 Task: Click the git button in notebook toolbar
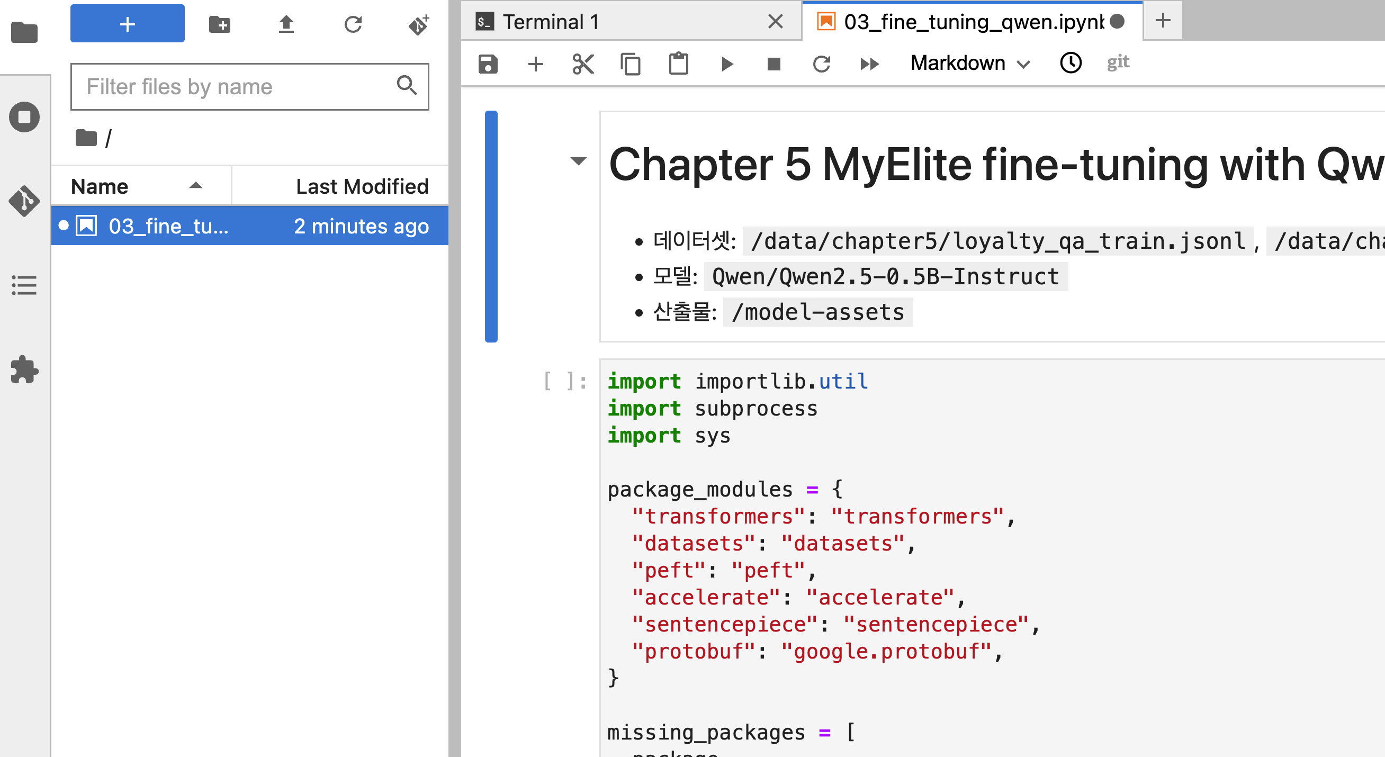click(x=1118, y=62)
